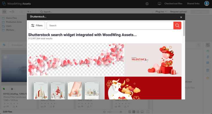Click the /Demo Files/ Landscape path
Screen dimensions: 212x114
click(15, 97)
